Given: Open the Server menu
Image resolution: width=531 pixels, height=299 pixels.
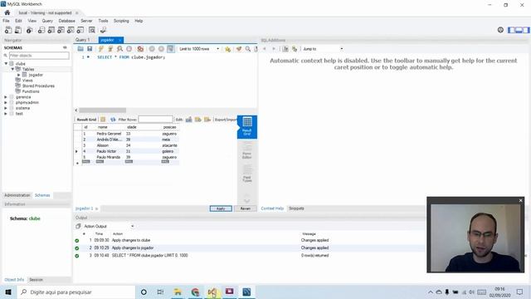Looking at the screenshot, I should click(86, 21).
